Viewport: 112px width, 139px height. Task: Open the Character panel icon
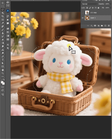(x=8, y=45)
